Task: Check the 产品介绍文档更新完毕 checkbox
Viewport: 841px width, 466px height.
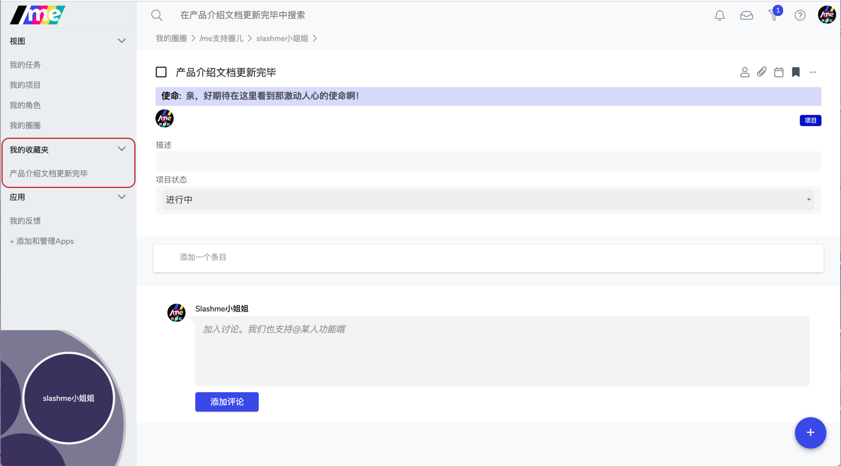Action: pos(161,72)
